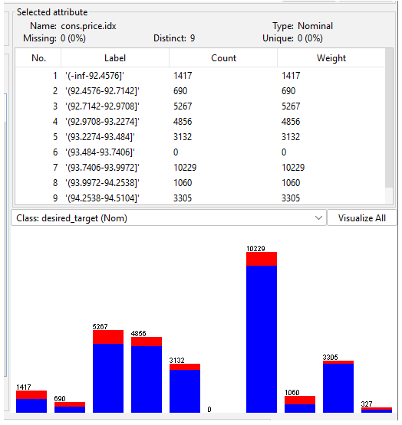402x425 pixels.
Task: Click the tallest histogram bar labeled 10229
Action: pos(262,332)
